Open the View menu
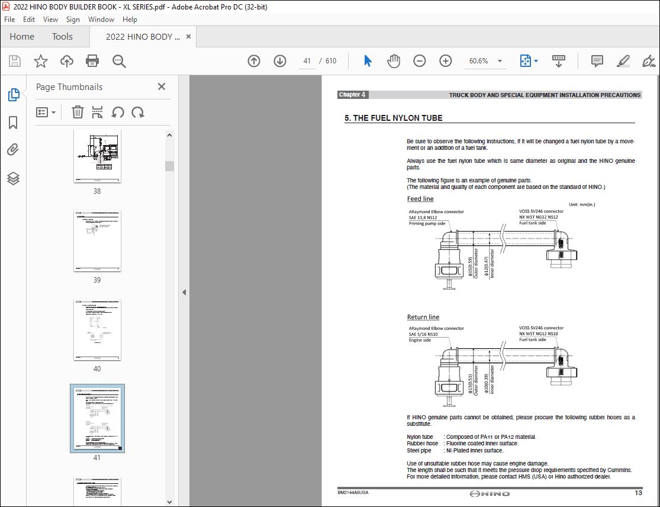Image resolution: width=660 pixels, height=507 pixels. (50, 20)
